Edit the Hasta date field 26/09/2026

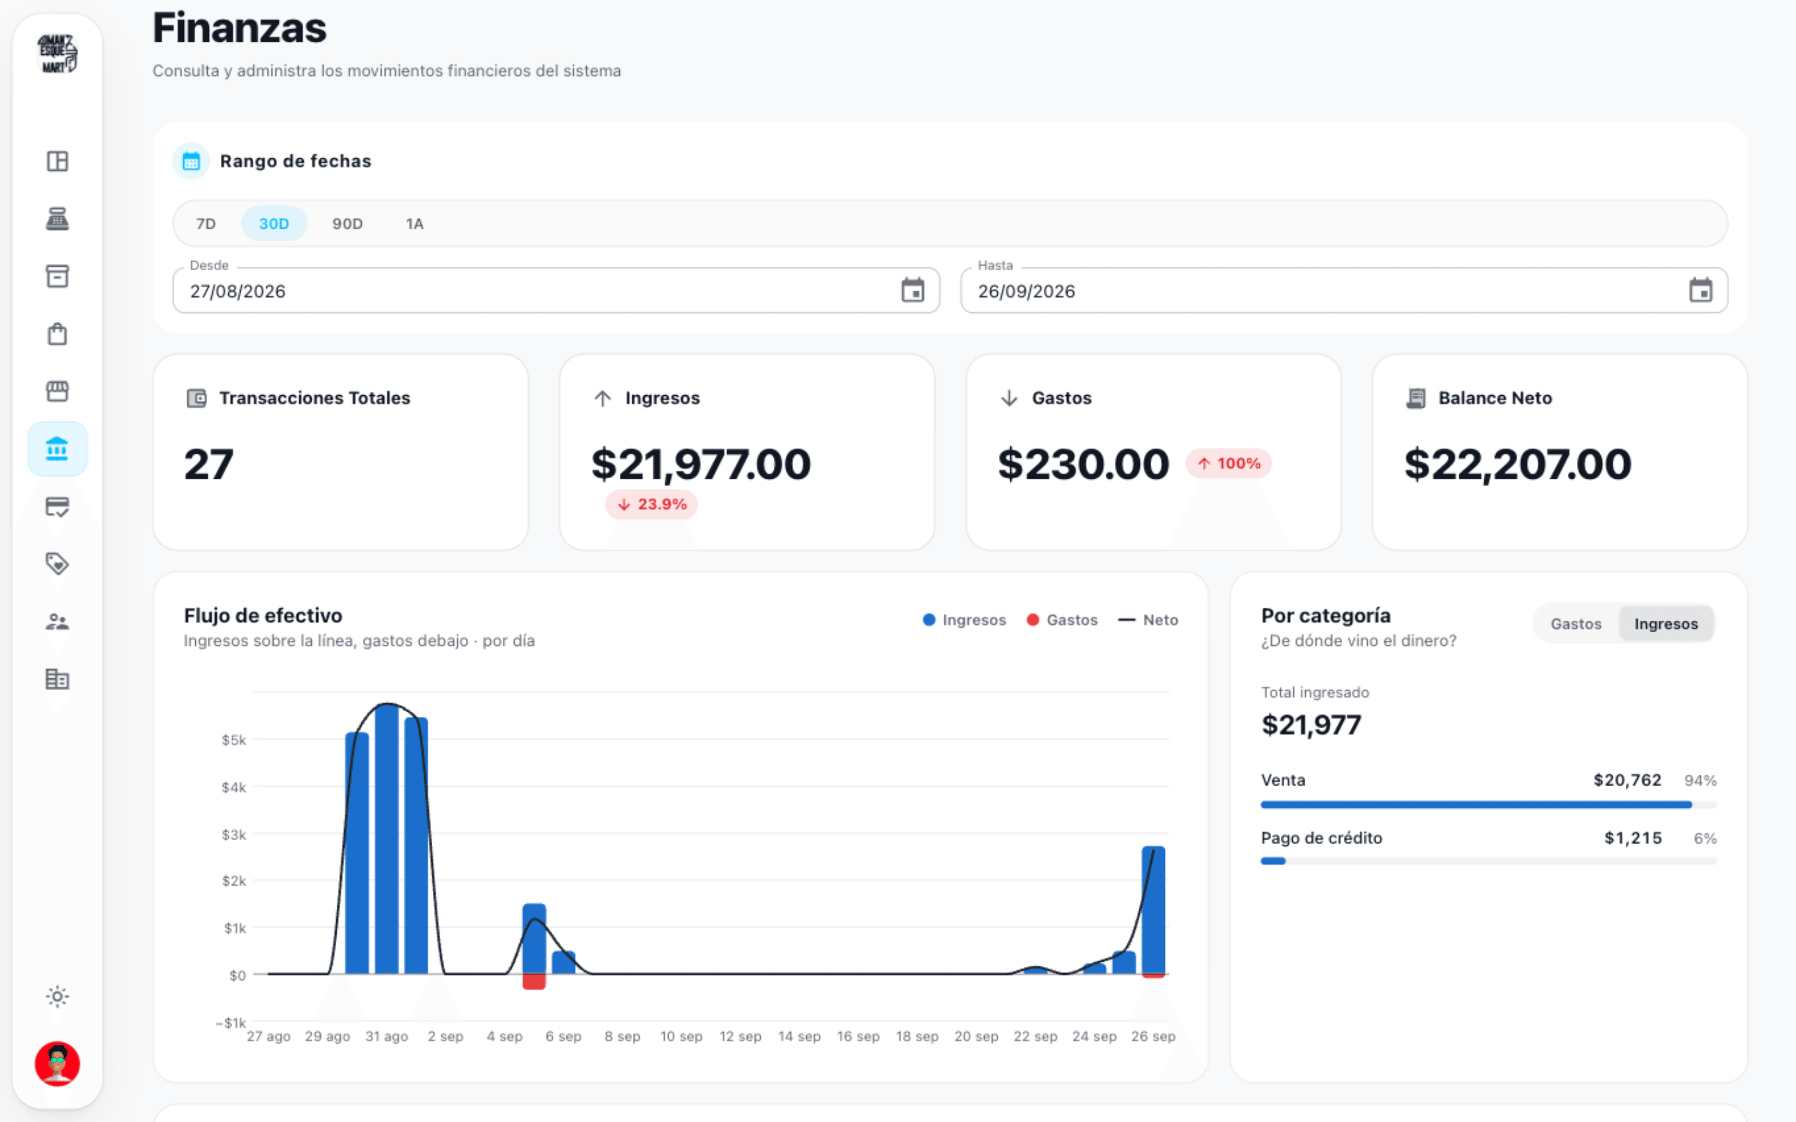[1344, 291]
